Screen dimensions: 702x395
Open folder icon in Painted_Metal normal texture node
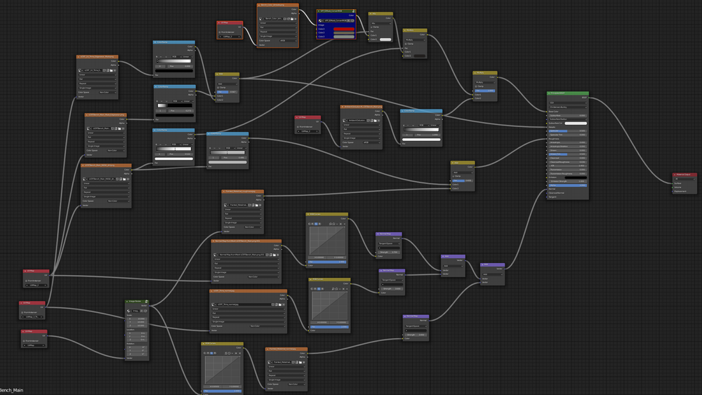point(300,362)
